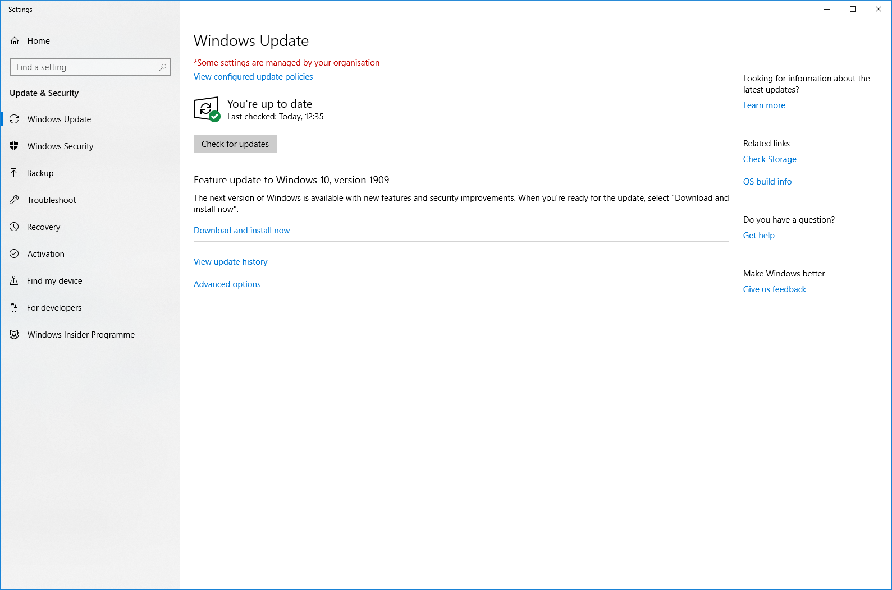Go back to Settings Home

pyautogui.click(x=90, y=41)
